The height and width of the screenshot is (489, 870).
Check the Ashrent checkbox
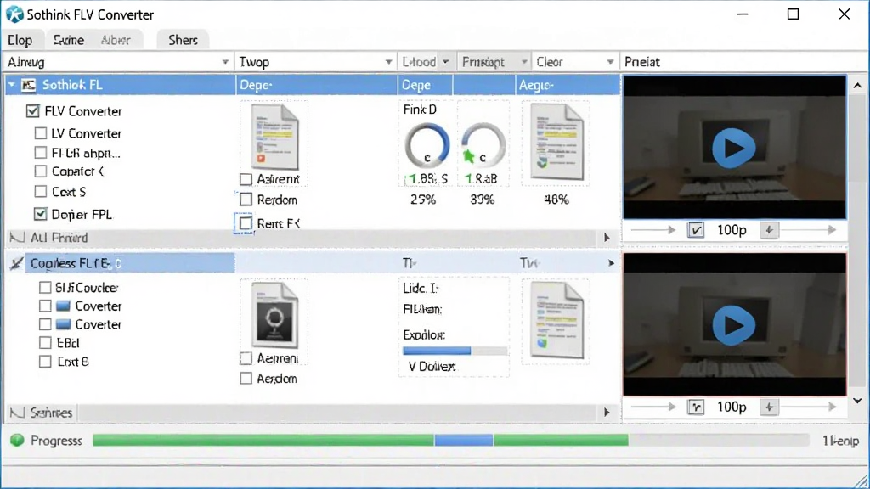(246, 179)
